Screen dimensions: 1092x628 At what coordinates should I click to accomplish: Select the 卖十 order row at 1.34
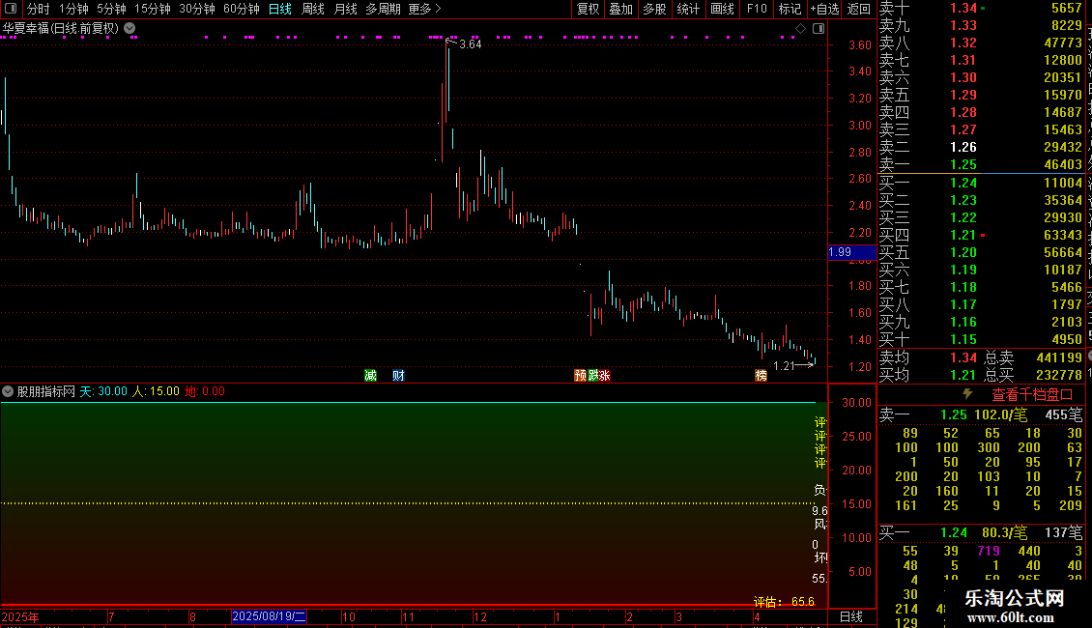(981, 8)
